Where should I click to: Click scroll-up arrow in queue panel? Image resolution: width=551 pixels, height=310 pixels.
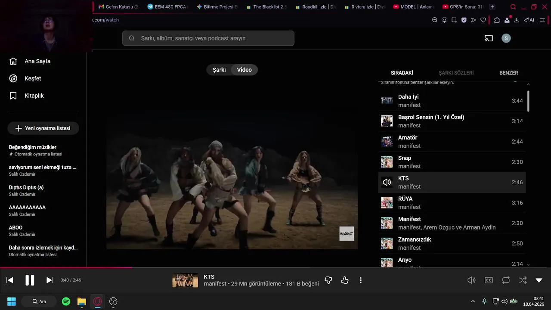(528, 84)
